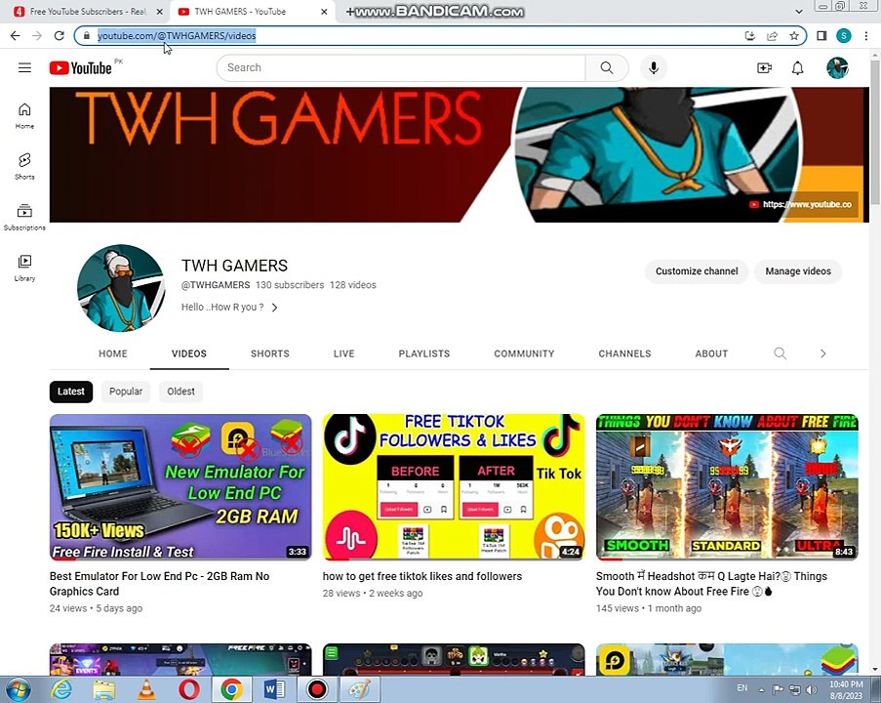The image size is (881, 703).
Task: Start voice search with microphone icon
Action: (654, 68)
